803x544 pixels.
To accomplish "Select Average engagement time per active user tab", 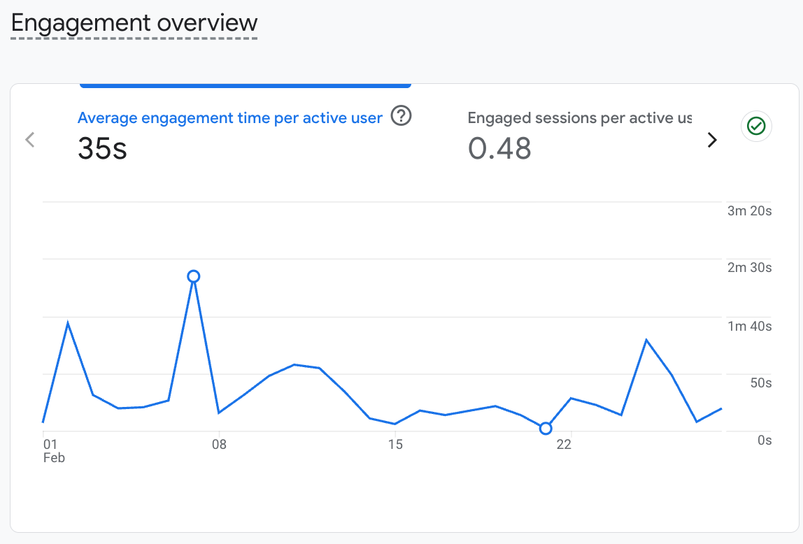I will coord(229,118).
